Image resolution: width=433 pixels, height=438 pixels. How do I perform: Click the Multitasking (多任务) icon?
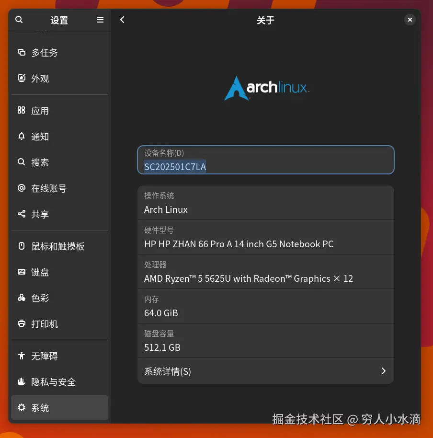pos(22,52)
